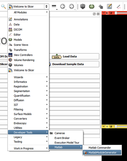The image size is (127, 161).
Task: Choose Editor from the module list
Action: tap(28, 35)
